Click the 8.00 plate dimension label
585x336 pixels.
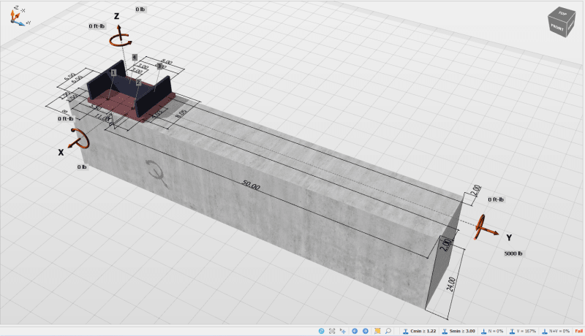coord(166,61)
